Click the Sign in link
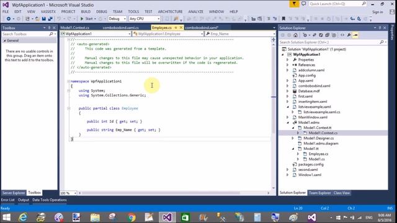The image size is (397, 223). coord(378,12)
